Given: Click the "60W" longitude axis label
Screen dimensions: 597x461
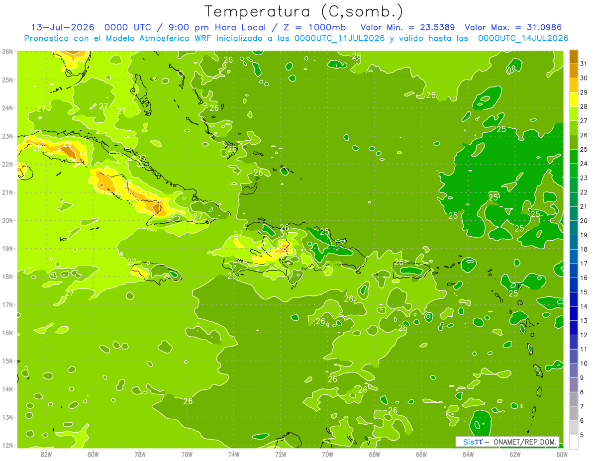Looking at the screenshot, I should (x=562, y=454).
